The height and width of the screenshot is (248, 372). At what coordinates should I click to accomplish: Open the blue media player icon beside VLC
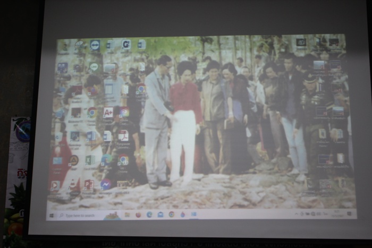point(55,186)
